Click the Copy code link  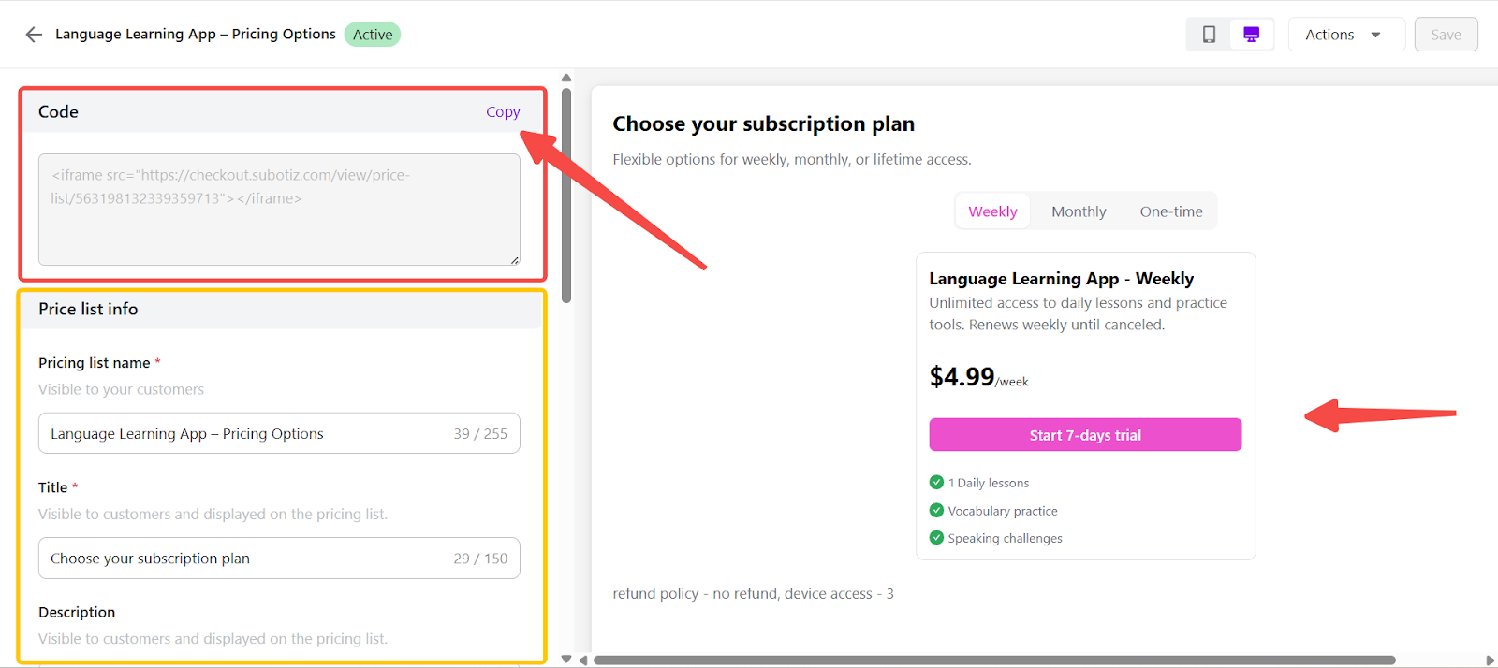pos(503,112)
